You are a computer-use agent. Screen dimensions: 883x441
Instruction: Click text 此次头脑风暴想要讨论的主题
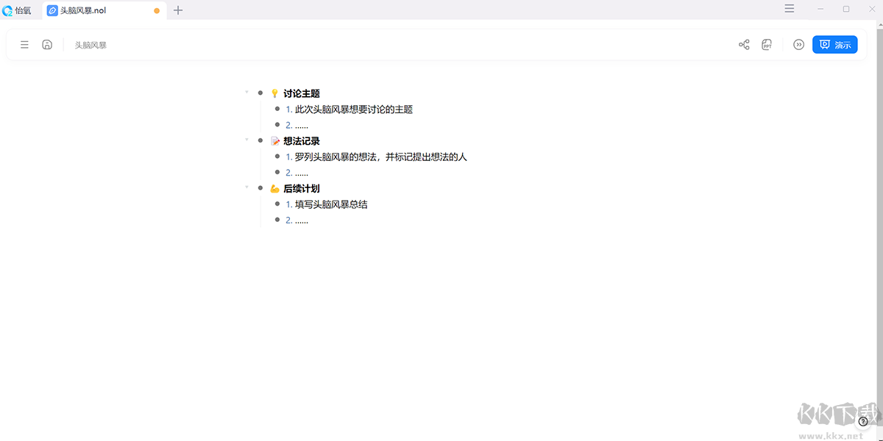tap(354, 110)
